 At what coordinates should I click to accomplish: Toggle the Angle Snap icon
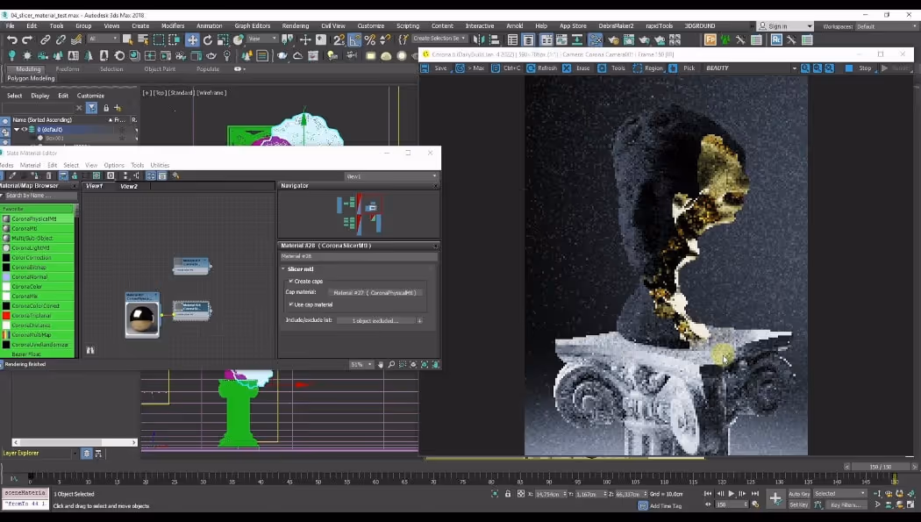coord(354,40)
